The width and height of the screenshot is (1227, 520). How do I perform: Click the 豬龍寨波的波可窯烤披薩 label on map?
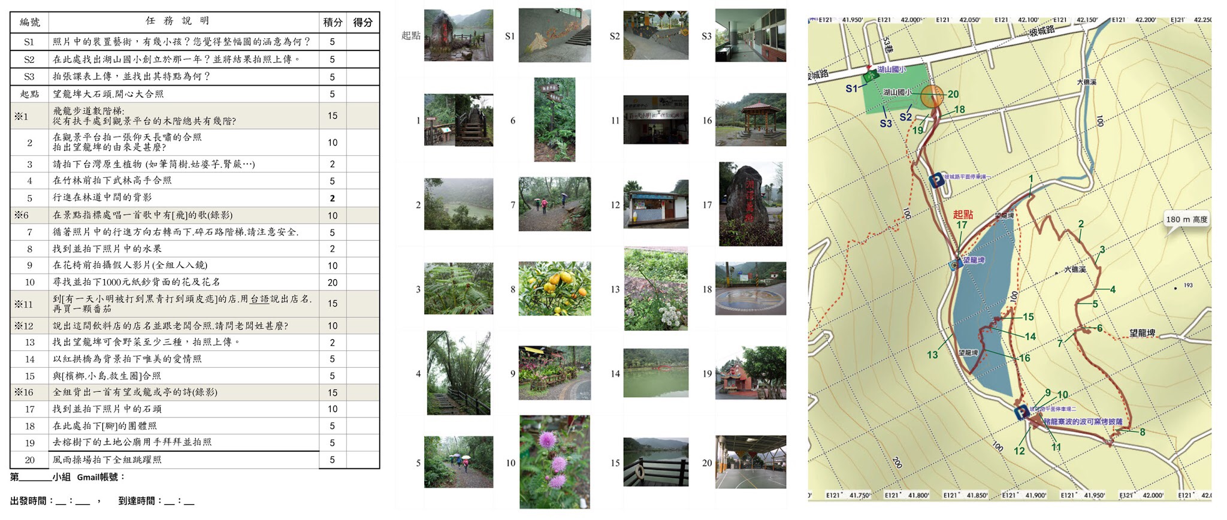point(1083,422)
